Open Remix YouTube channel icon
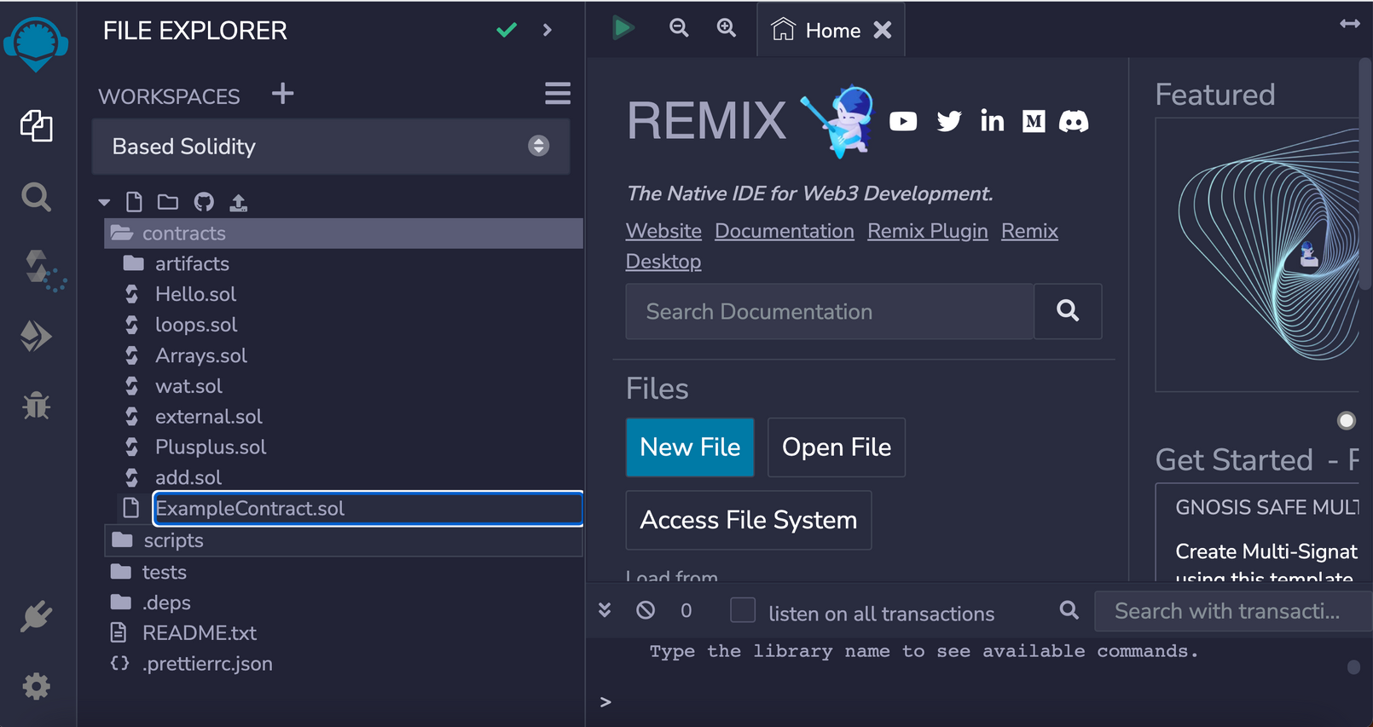1373x727 pixels. pos(903,121)
